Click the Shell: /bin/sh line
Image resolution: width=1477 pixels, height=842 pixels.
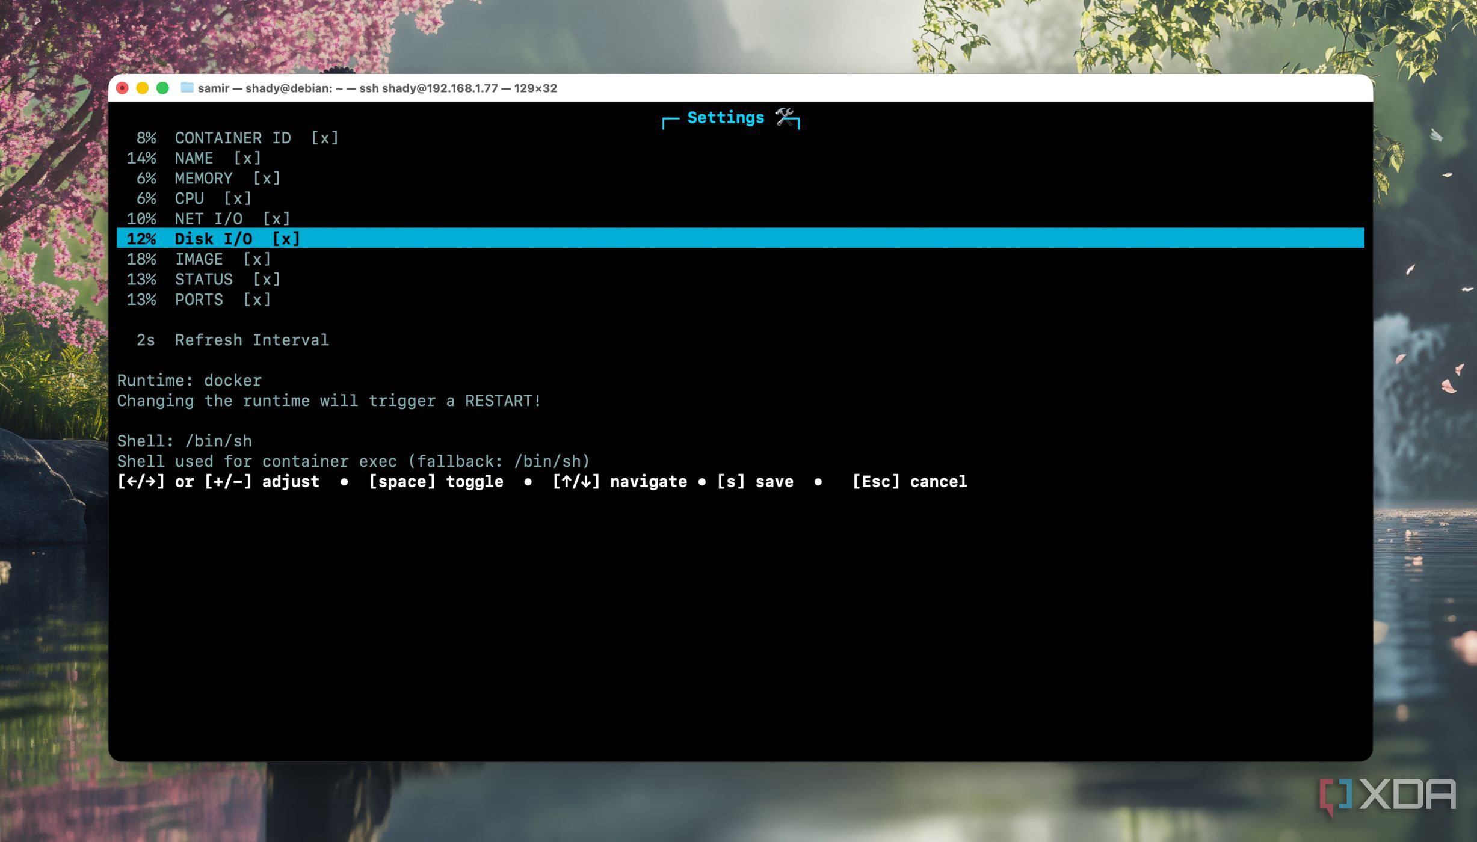click(x=185, y=441)
